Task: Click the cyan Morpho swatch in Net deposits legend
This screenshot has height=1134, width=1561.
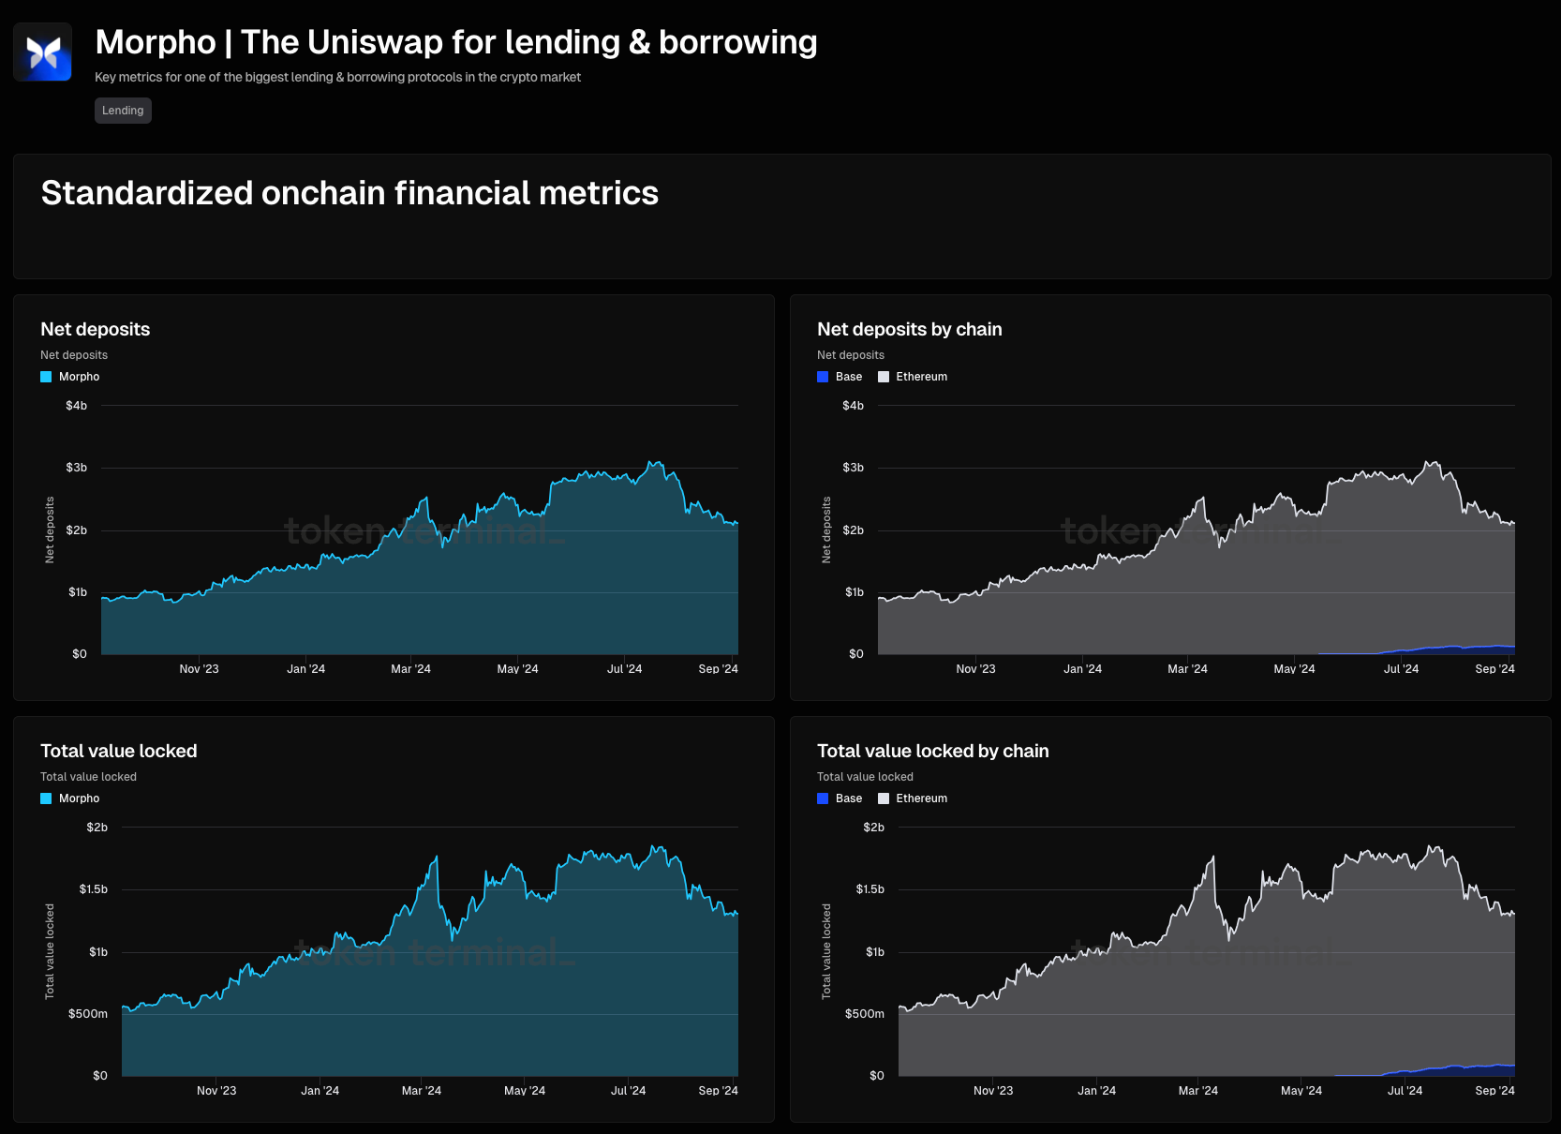Action: 46,377
